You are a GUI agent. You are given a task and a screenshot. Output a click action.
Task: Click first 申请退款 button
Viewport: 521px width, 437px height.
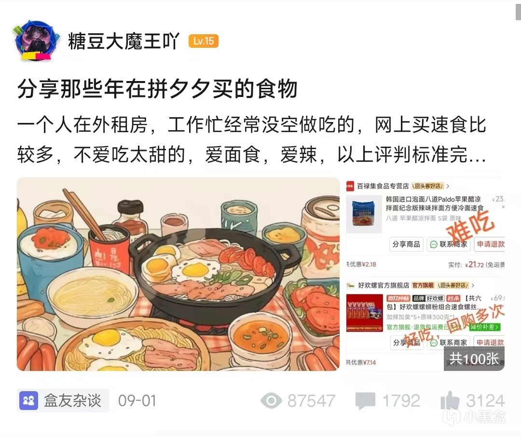[x=491, y=244]
